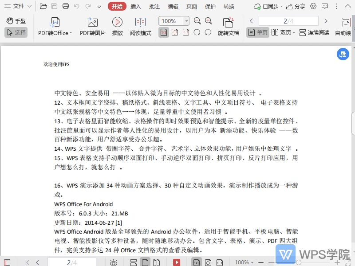Click the blue floating convert button
Viewport: 355px width, 266px height.
(x=342, y=54)
